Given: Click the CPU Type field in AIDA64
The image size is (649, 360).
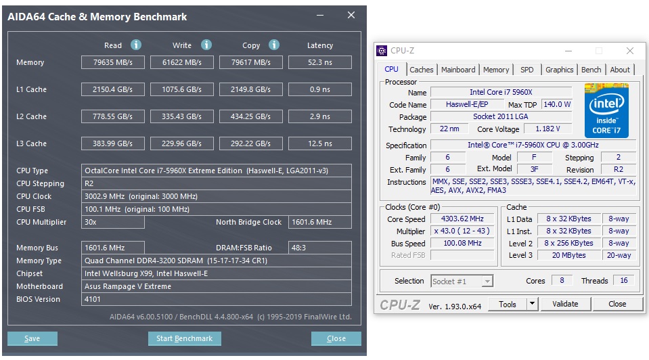Looking at the screenshot, I should (217, 171).
